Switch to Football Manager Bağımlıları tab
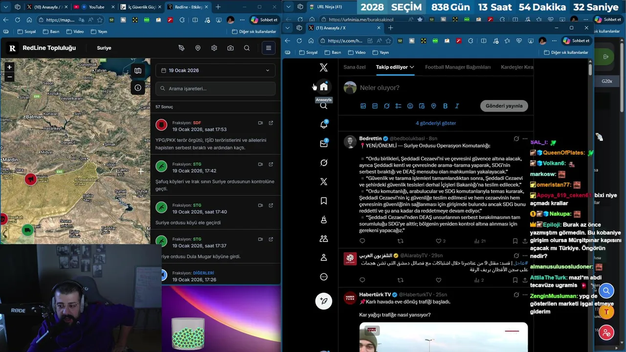Viewport: 626px width, 352px height. 458,67
